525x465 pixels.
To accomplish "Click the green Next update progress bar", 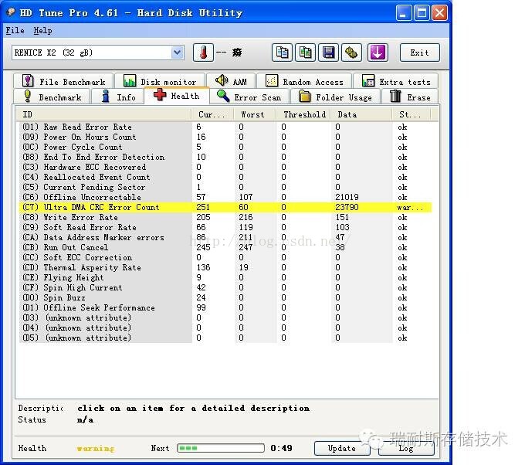I will pyautogui.click(x=221, y=448).
